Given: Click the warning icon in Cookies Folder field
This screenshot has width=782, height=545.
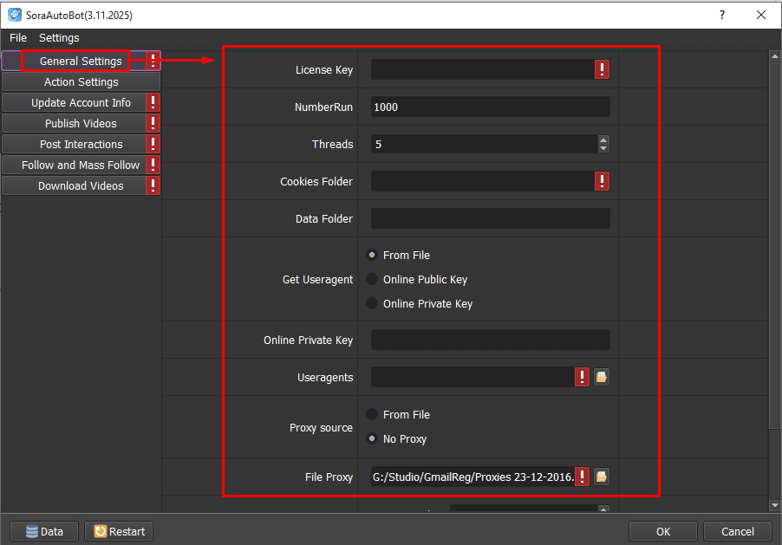Looking at the screenshot, I should point(602,181).
